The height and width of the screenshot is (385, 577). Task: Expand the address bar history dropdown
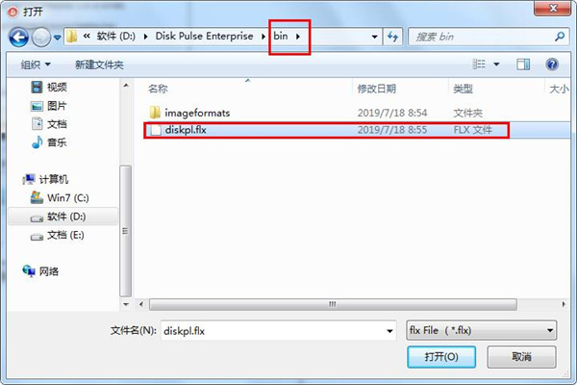tap(375, 37)
